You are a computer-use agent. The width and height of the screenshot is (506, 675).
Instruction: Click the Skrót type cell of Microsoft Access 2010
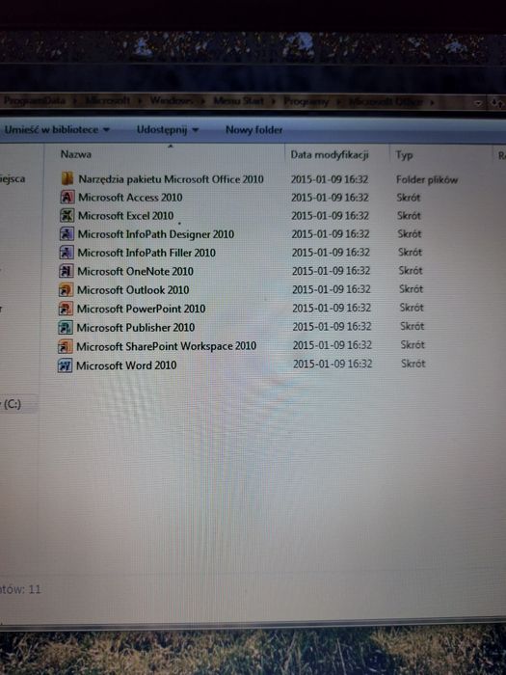(x=409, y=198)
